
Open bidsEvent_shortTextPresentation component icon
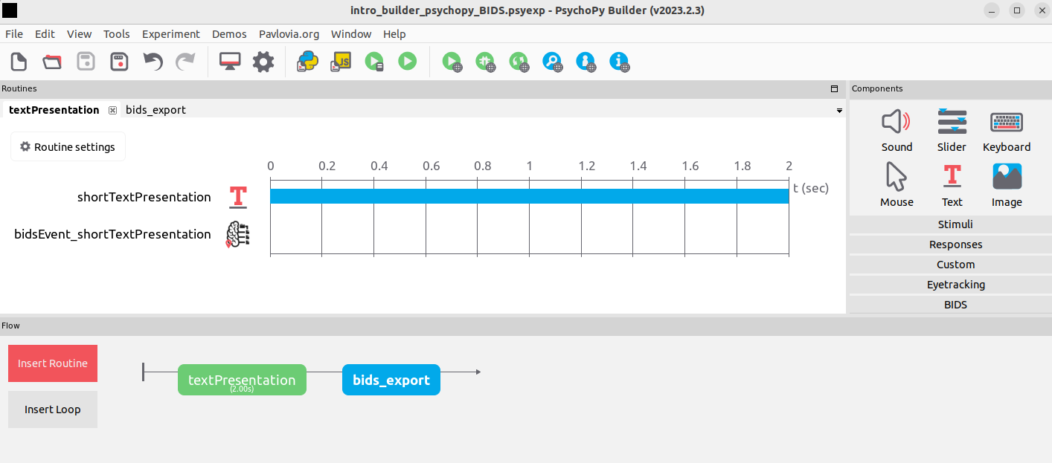[237, 234]
